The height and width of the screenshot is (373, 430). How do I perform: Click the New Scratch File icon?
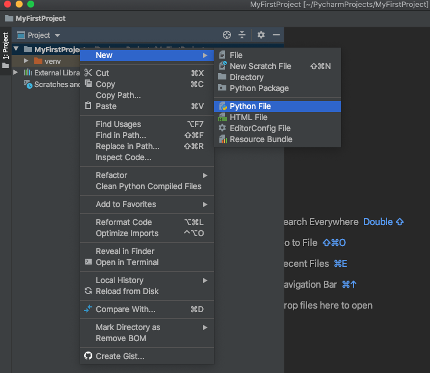click(x=223, y=66)
